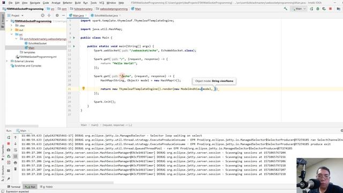Viewport: 343px width, 193px height.
Task: Collapse the FSMWebSocketProgramming root node
Action: coord(7,21)
